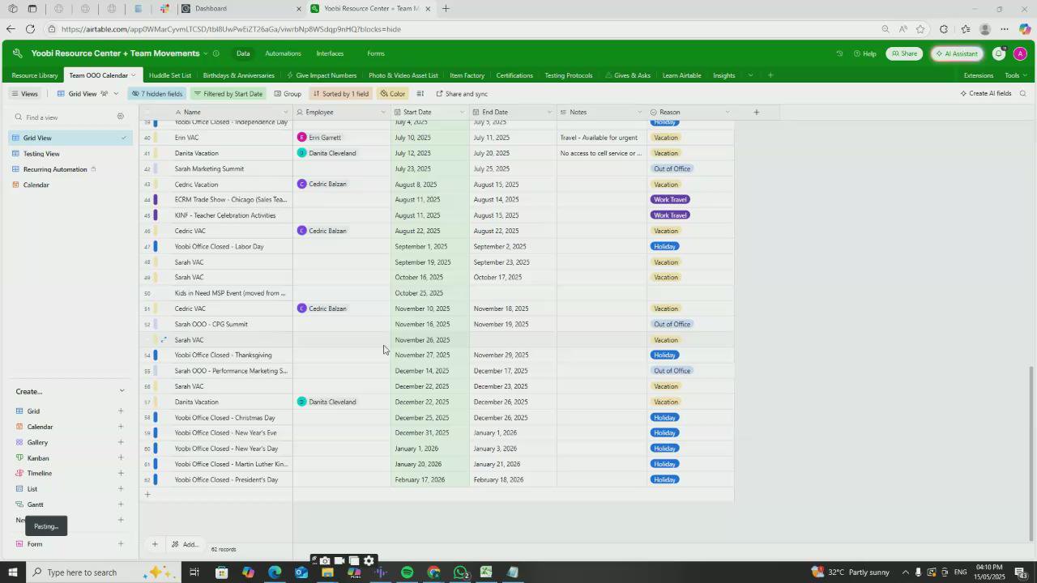Open view settings gear in Find a view

[121, 117]
